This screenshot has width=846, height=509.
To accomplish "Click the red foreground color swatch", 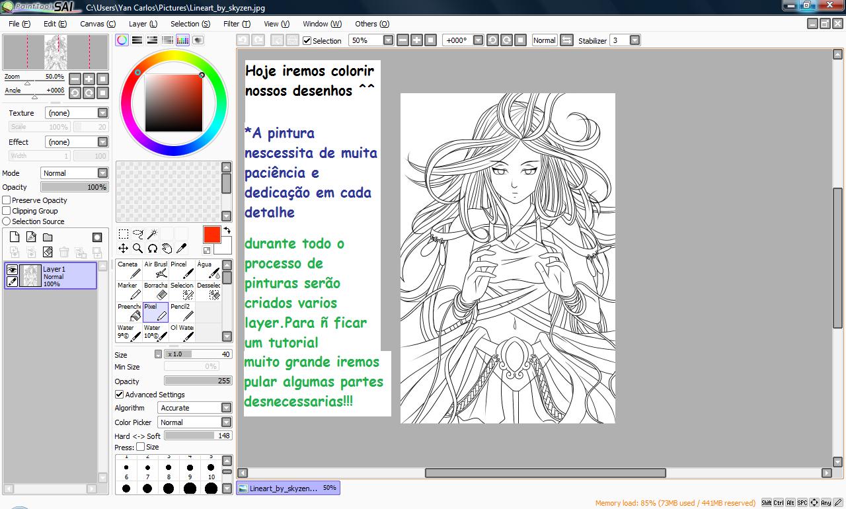I will pos(211,235).
